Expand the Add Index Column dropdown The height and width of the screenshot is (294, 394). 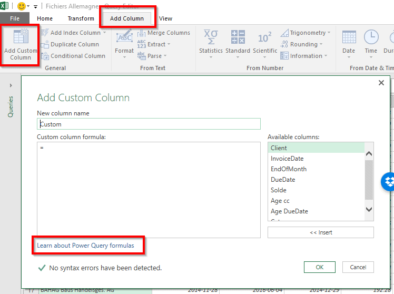tap(104, 33)
